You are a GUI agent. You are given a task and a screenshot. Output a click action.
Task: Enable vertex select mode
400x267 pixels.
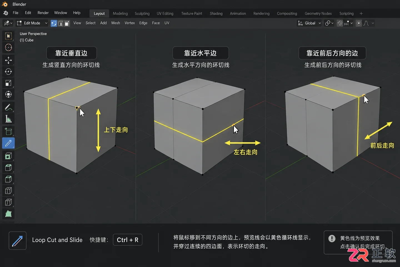pyautogui.click(x=54, y=23)
